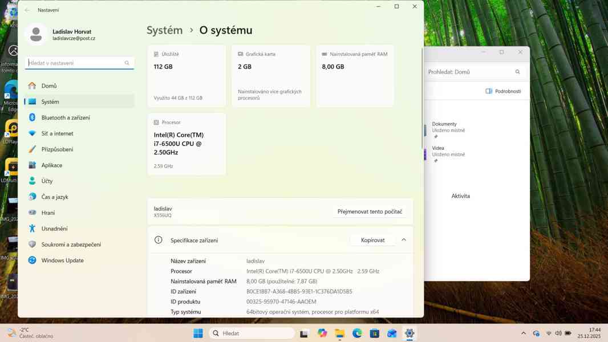Click the Přejmenovat tento počítač button
608x342 pixels.
coord(369,211)
